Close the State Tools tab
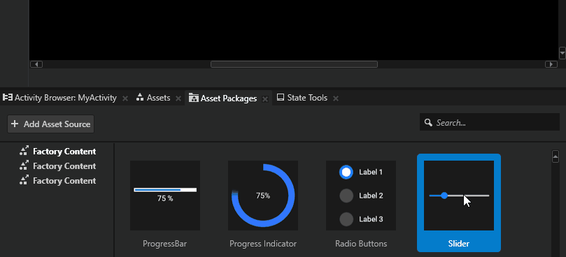This screenshot has height=257, width=566. pyautogui.click(x=335, y=98)
